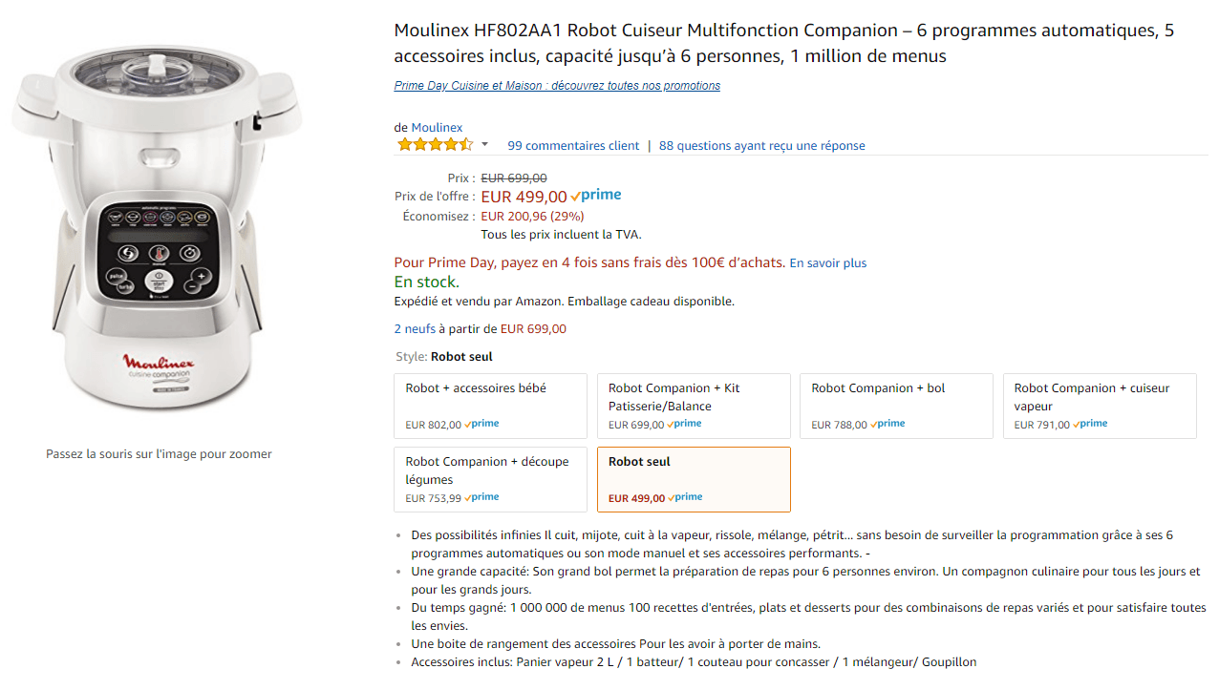Choose Robot Companion + découpe légumes style
Viewport: 1219px width, 690px height.
491,479
